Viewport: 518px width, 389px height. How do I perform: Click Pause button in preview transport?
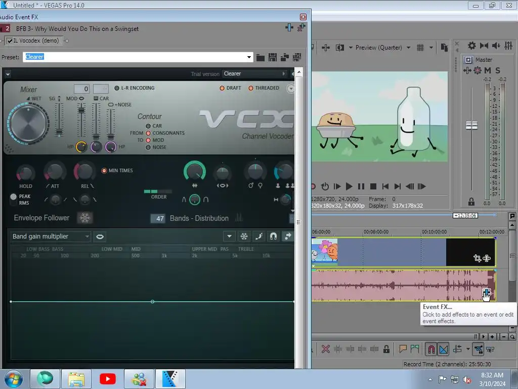click(361, 186)
